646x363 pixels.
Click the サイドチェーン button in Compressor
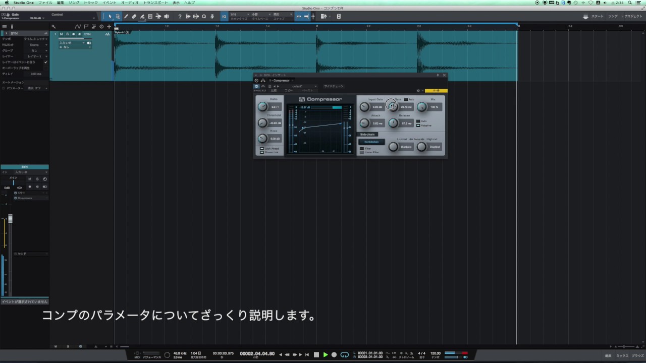tap(334, 86)
